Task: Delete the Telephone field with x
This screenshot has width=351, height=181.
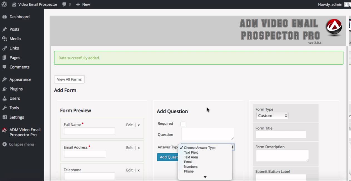Action: 139,170
